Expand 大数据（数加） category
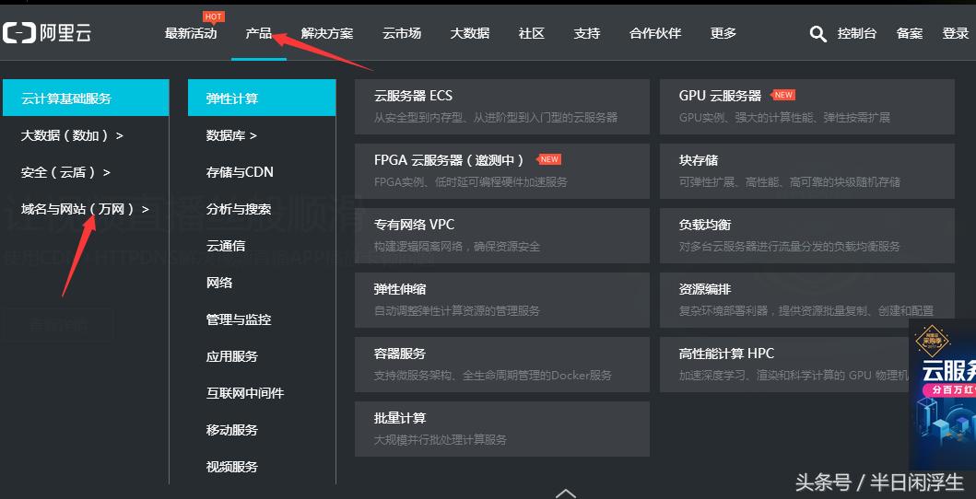The width and height of the screenshot is (976, 499). coord(72,134)
